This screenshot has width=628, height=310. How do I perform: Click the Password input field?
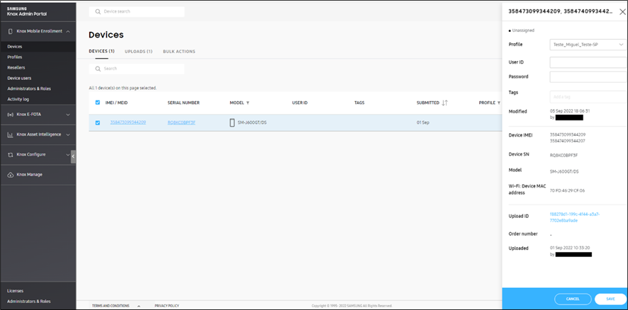(x=588, y=77)
